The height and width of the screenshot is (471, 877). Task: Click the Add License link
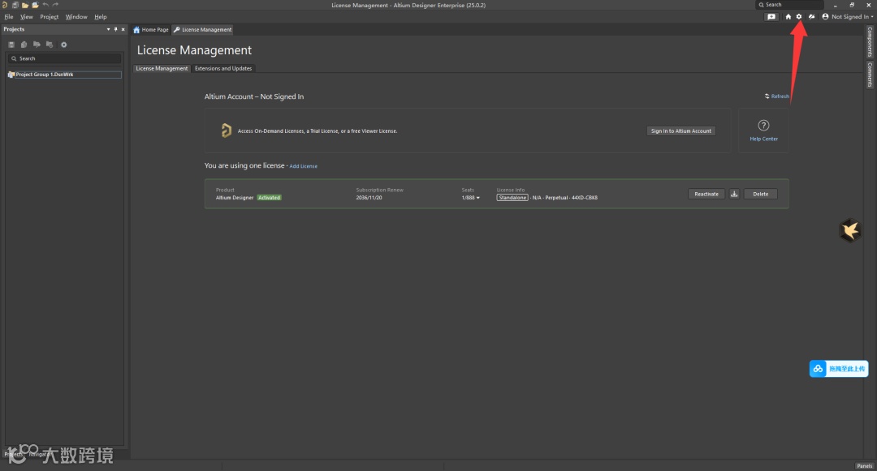(x=303, y=166)
